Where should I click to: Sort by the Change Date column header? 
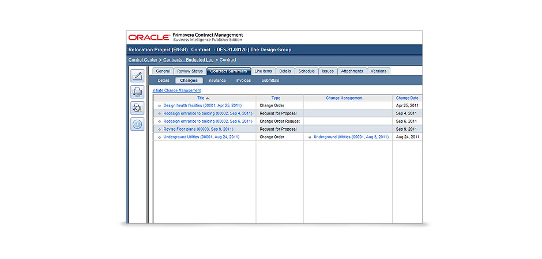point(407,98)
